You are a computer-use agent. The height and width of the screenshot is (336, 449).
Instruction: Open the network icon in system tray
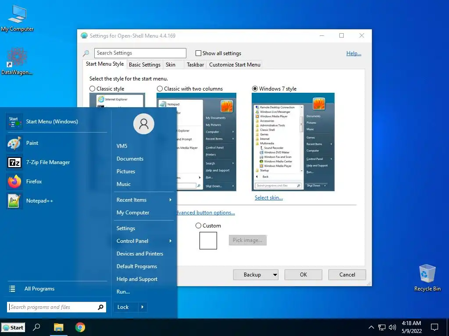[382, 327]
